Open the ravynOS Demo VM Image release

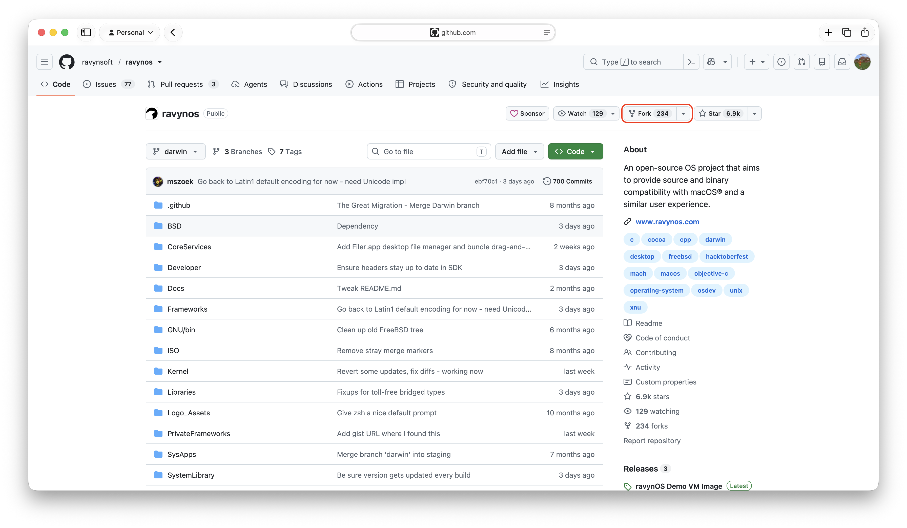point(678,486)
